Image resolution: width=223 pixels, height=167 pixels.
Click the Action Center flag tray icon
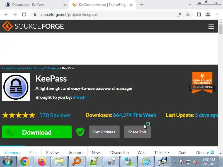pos(181,162)
